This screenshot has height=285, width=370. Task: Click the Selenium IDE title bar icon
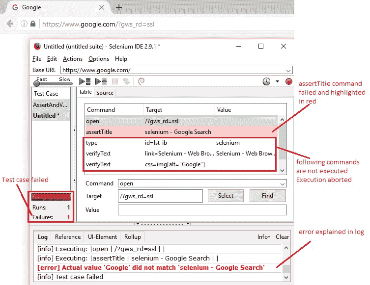coord(37,47)
